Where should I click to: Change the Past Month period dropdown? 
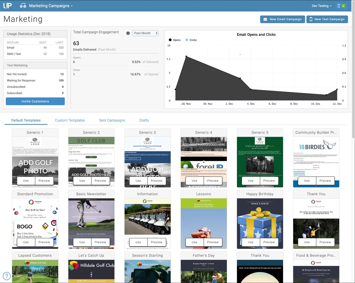145,33
